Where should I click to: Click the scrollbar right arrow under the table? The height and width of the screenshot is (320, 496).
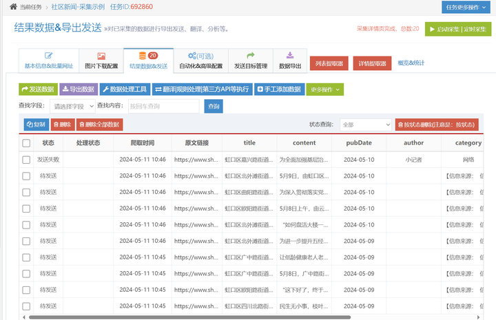tap(478, 317)
